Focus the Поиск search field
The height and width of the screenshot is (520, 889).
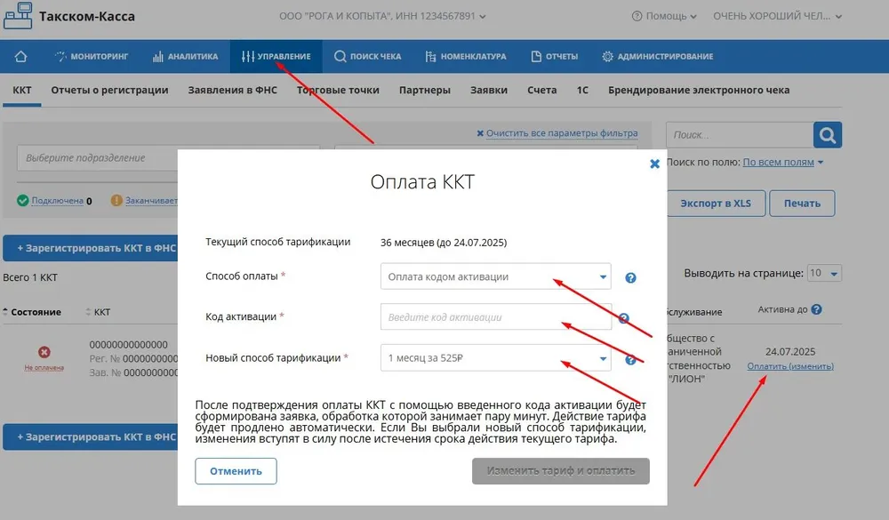(740, 135)
